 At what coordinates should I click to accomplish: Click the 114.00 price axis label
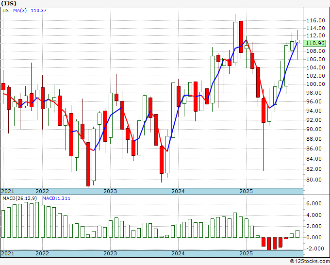315,28
